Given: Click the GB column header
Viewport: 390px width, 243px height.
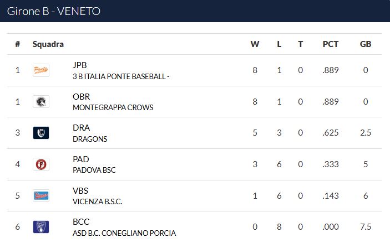Looking at the screenshot, I should (366, 44).
